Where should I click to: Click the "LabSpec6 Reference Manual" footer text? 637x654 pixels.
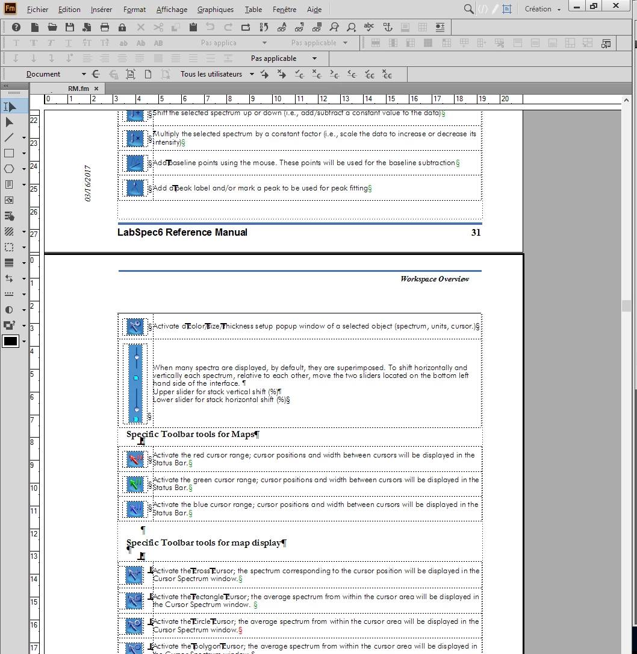click(x=182, y=232)
